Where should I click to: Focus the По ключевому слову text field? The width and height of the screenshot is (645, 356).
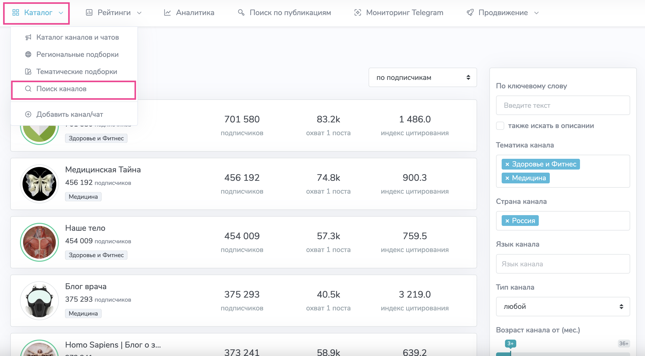pos(563,105)
